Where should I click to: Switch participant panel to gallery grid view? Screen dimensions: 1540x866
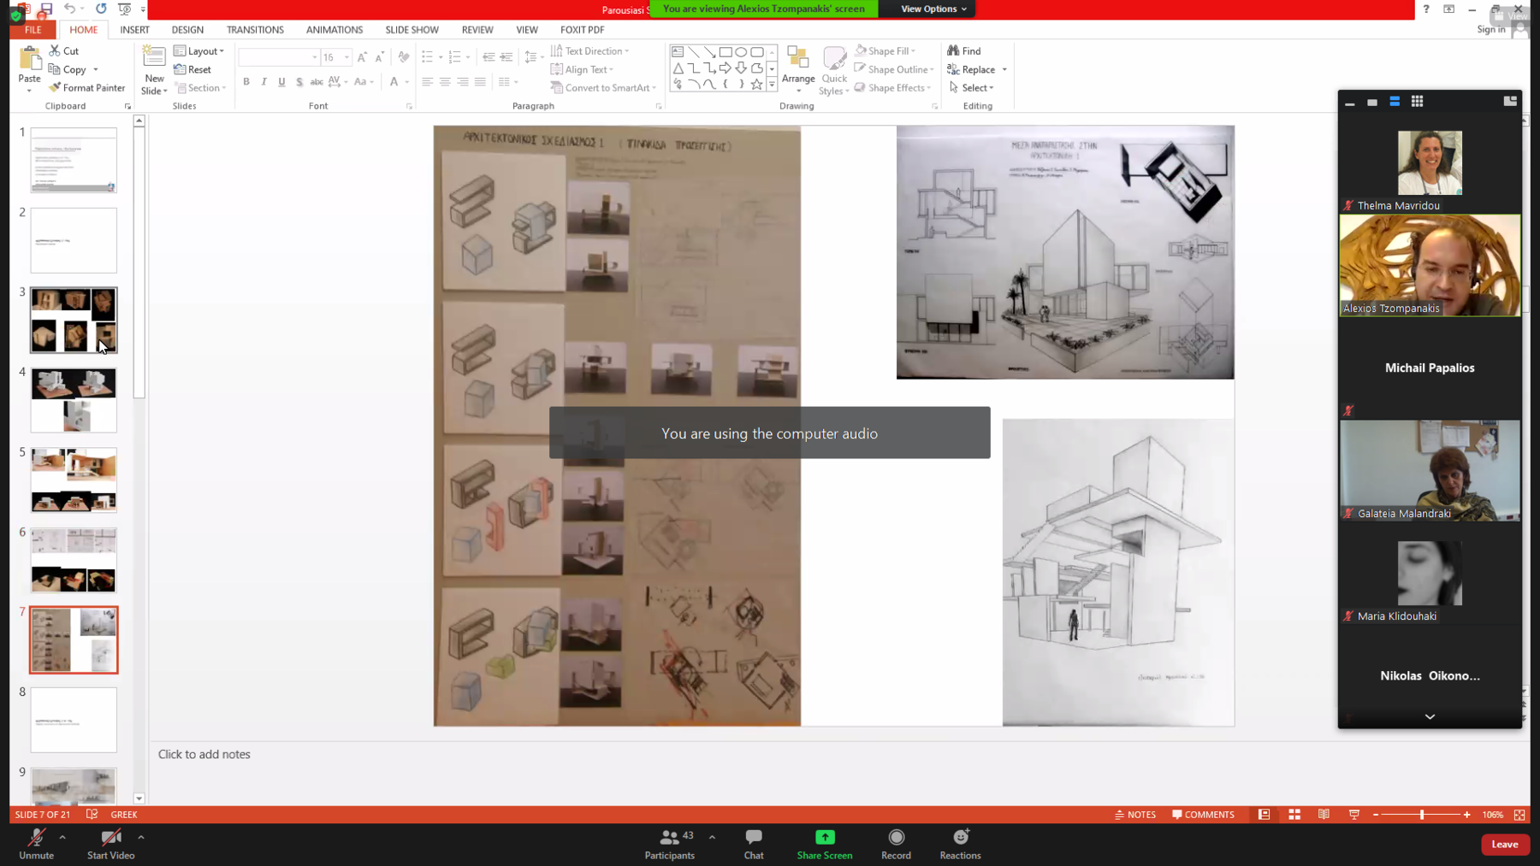point(1417,102)
